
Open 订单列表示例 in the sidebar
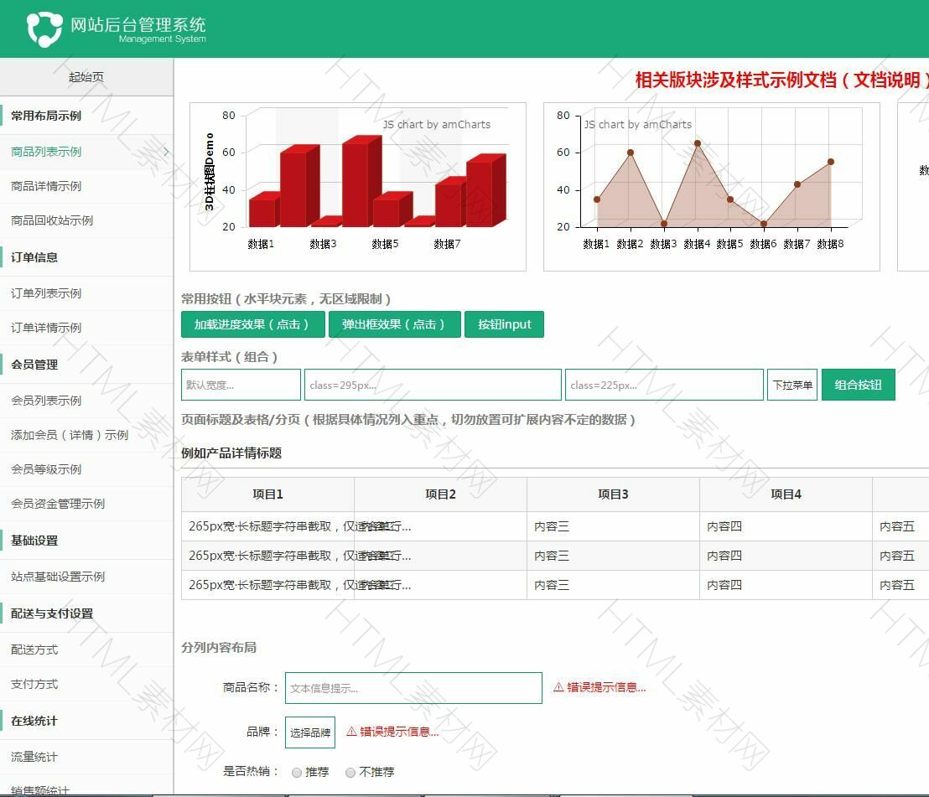[x=46, y=293]
